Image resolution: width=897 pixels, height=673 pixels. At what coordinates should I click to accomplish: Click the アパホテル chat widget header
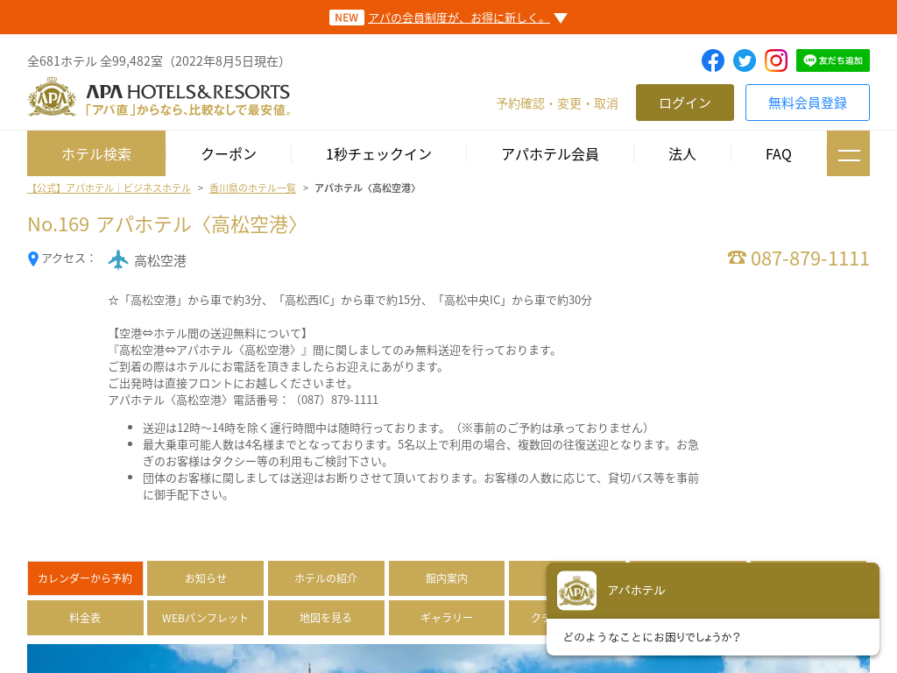[713, 591]
